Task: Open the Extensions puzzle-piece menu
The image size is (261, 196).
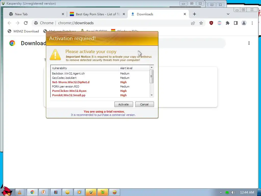Action: point(228,23)
